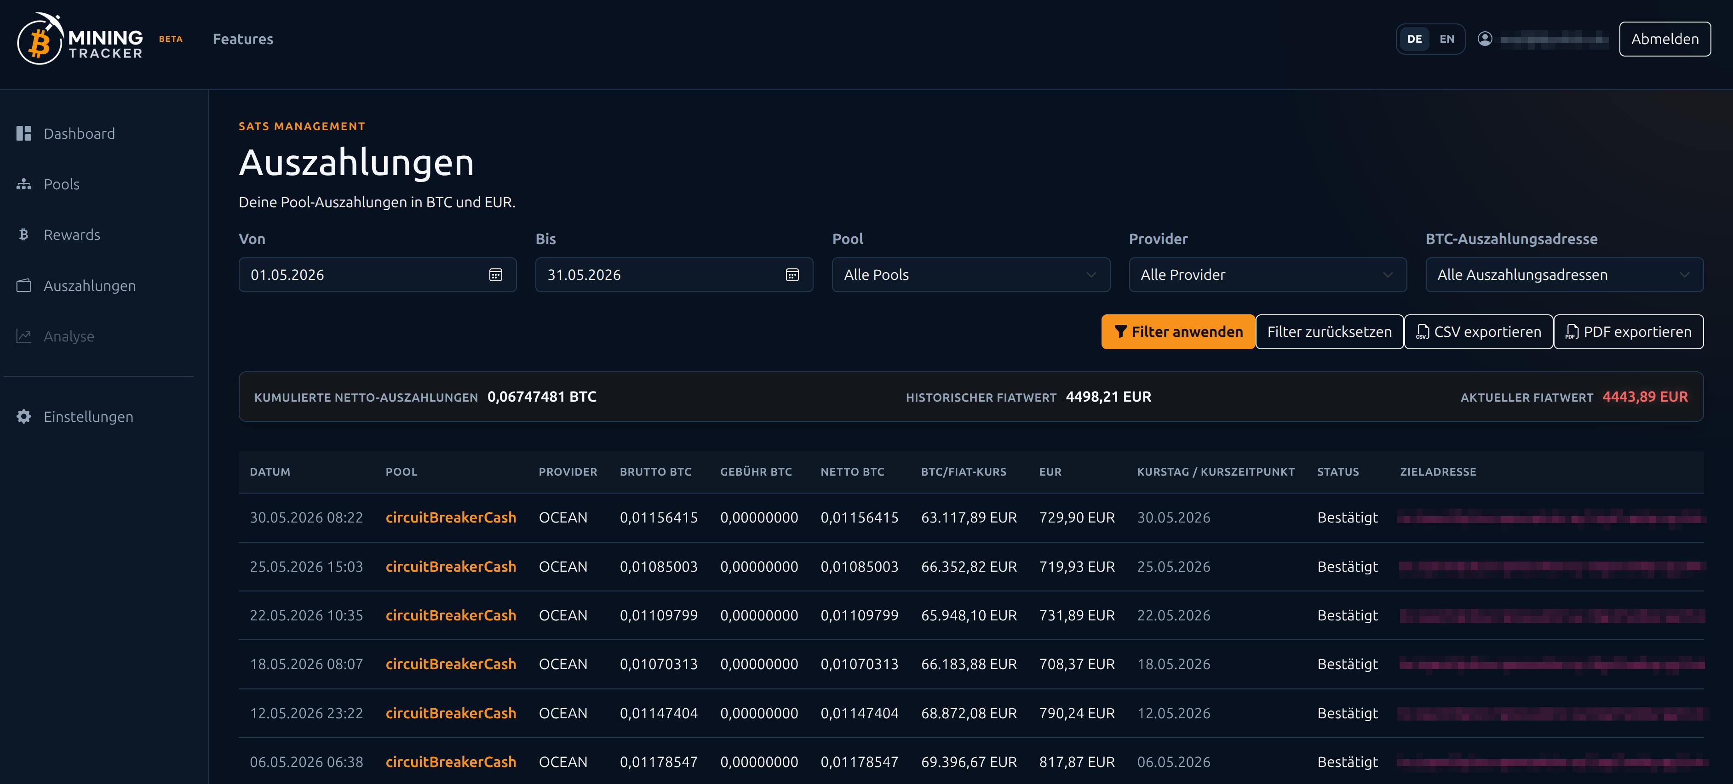Expand the Alle Pools dropdown
This screenshot has width=1733, height=784.
tap(971, 274)
